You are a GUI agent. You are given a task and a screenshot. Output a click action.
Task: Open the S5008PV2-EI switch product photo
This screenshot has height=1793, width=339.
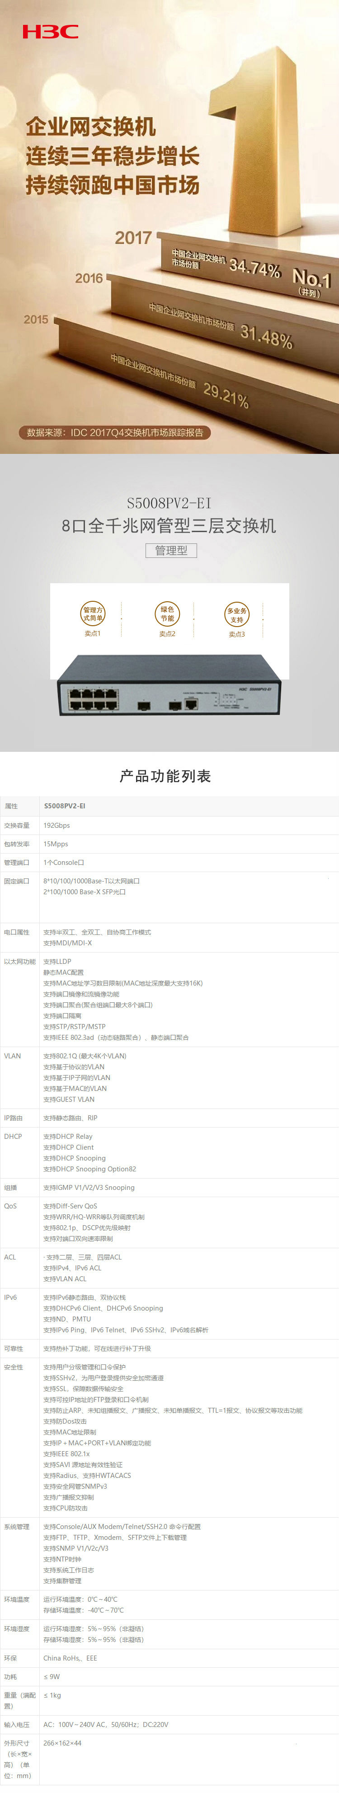169,685
